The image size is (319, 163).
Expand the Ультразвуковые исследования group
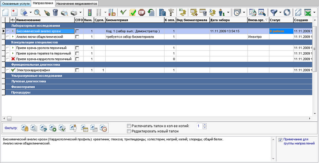pyautogui.click(x=159, y=76)
